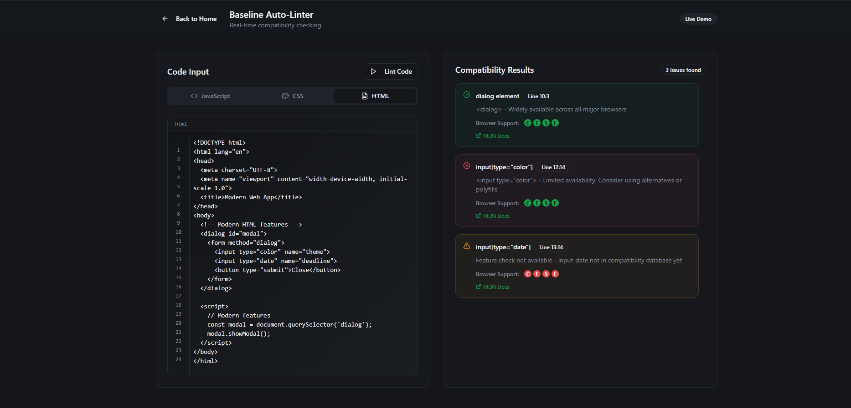Click red Edge icon in input date card
This screenshot has height=408, width=851.
(x=555, y=274)
